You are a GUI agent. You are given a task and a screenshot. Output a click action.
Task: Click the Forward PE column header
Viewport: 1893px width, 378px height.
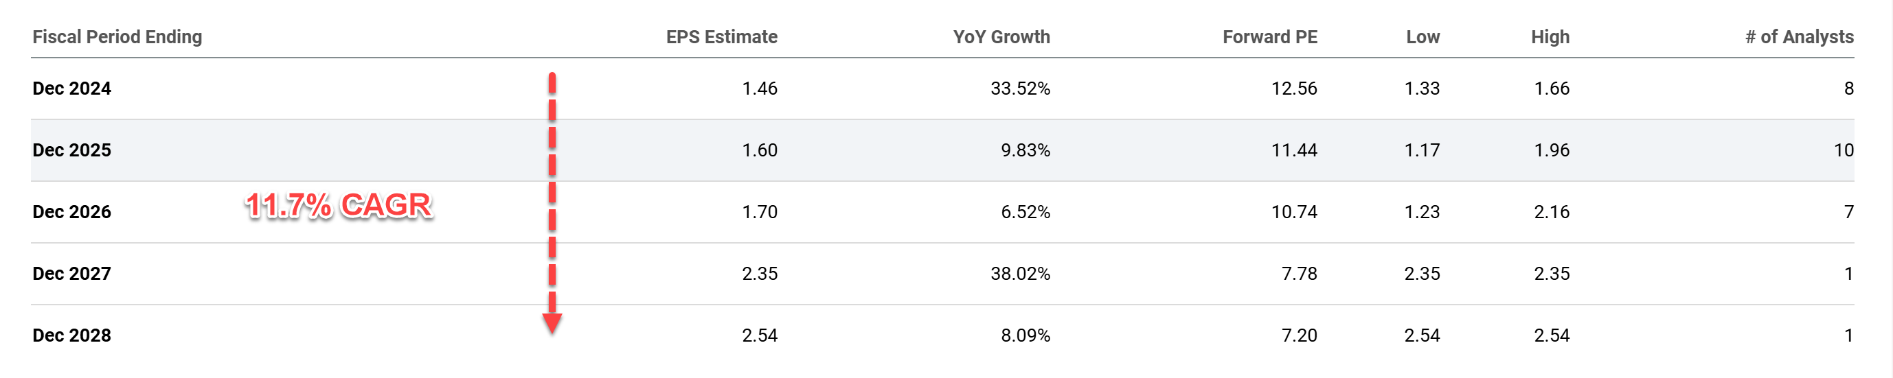(1269, 36)
